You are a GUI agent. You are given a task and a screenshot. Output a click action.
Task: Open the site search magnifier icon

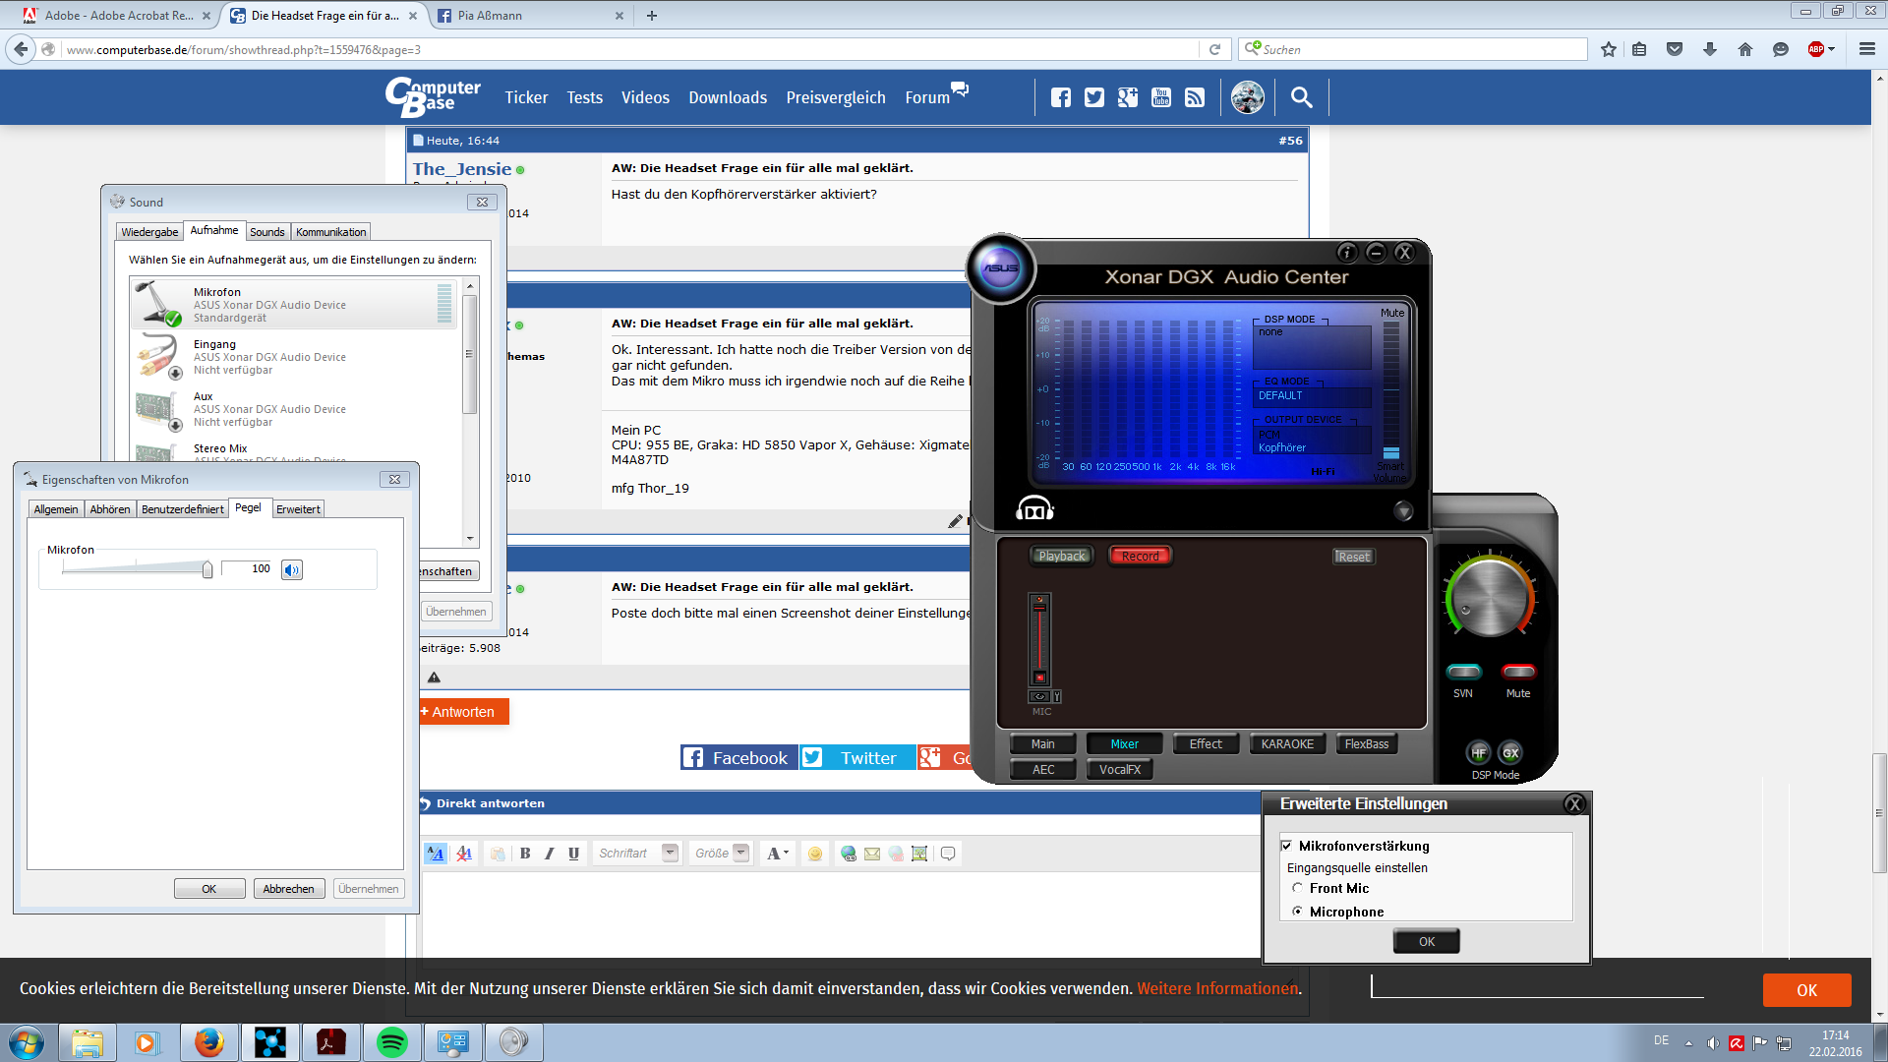pyautogui.click(x=1301, y=97)
